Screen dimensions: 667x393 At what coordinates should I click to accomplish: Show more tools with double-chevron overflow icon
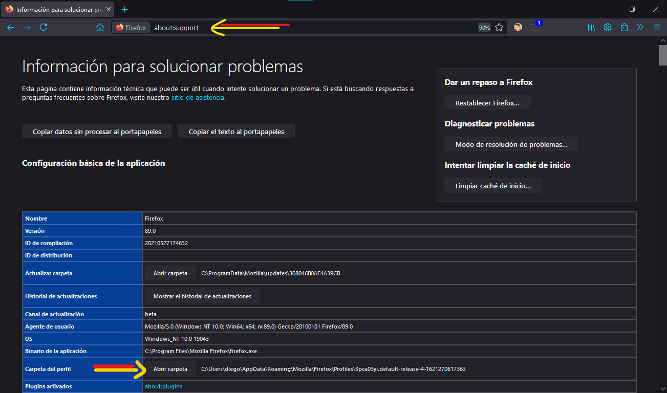(640, 28)
